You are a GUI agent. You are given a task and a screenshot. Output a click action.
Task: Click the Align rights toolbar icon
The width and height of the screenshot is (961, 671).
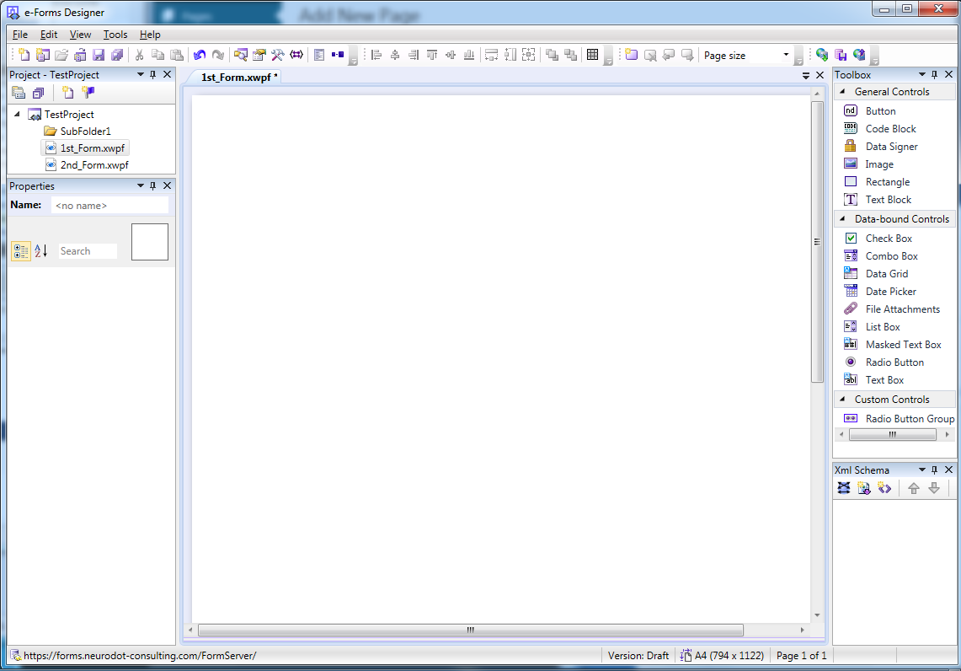414,55
